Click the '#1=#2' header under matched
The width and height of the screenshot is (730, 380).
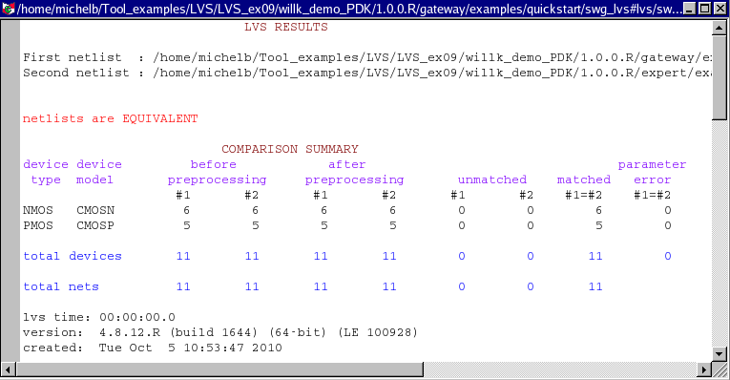pos(583,195)
